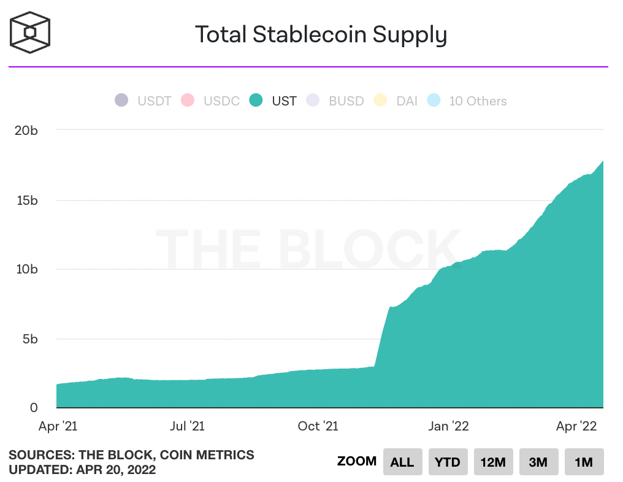This screenshot has width=623, height=482.
Task: Switch zoom to 1M range
Action: [x=584, y=462]
